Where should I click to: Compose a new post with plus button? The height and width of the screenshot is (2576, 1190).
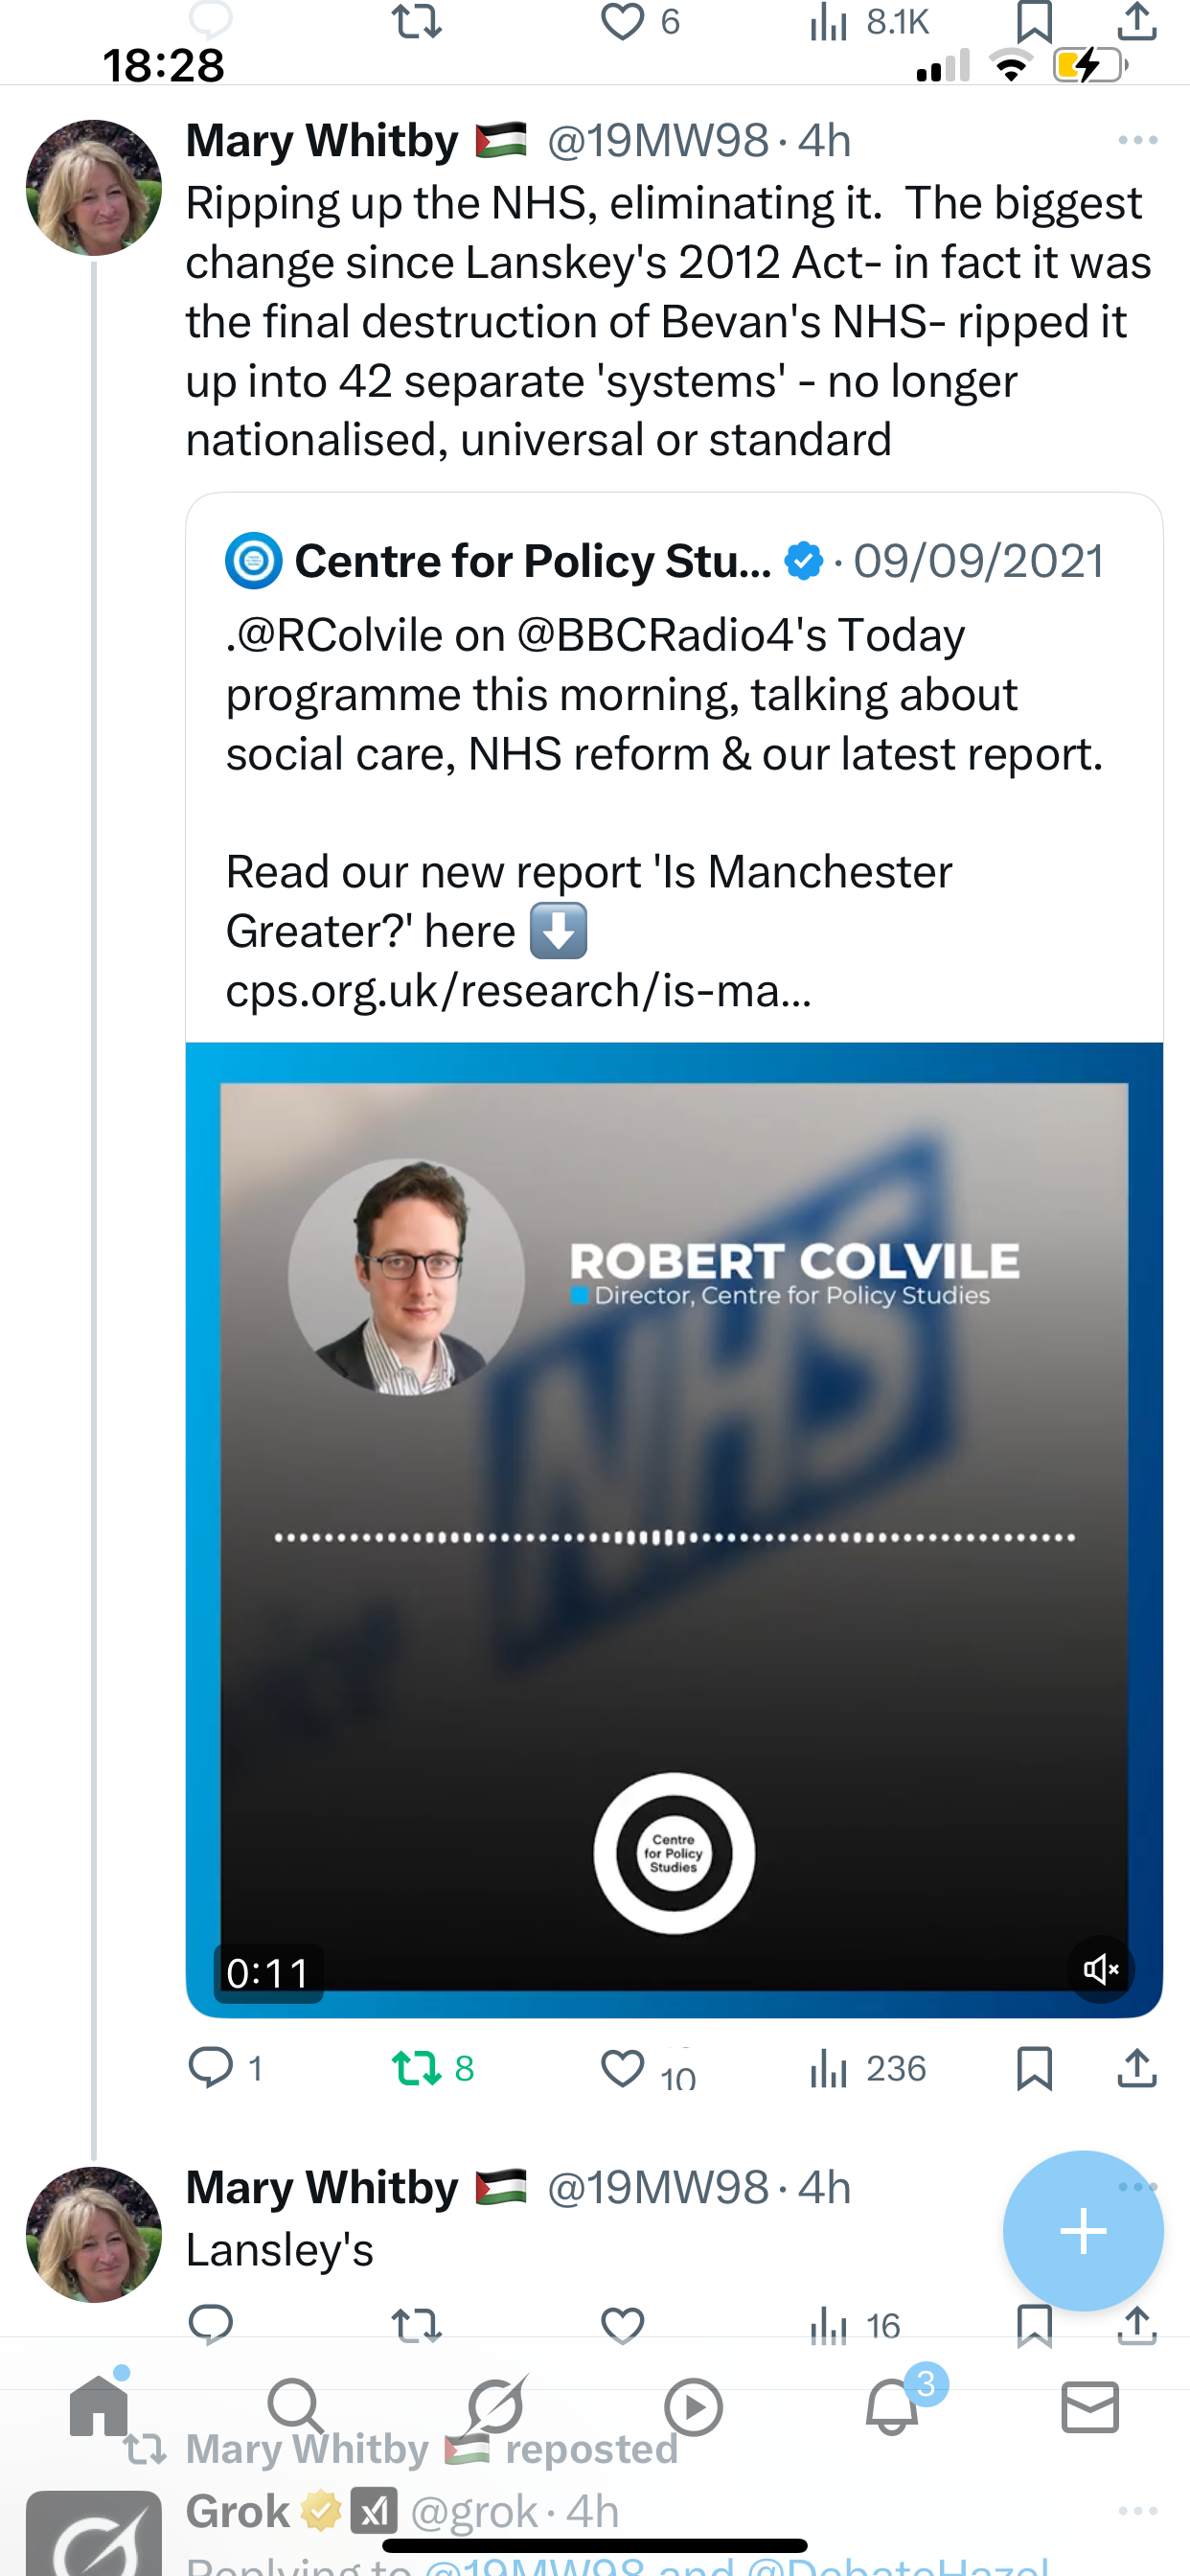(1083, 2230)
